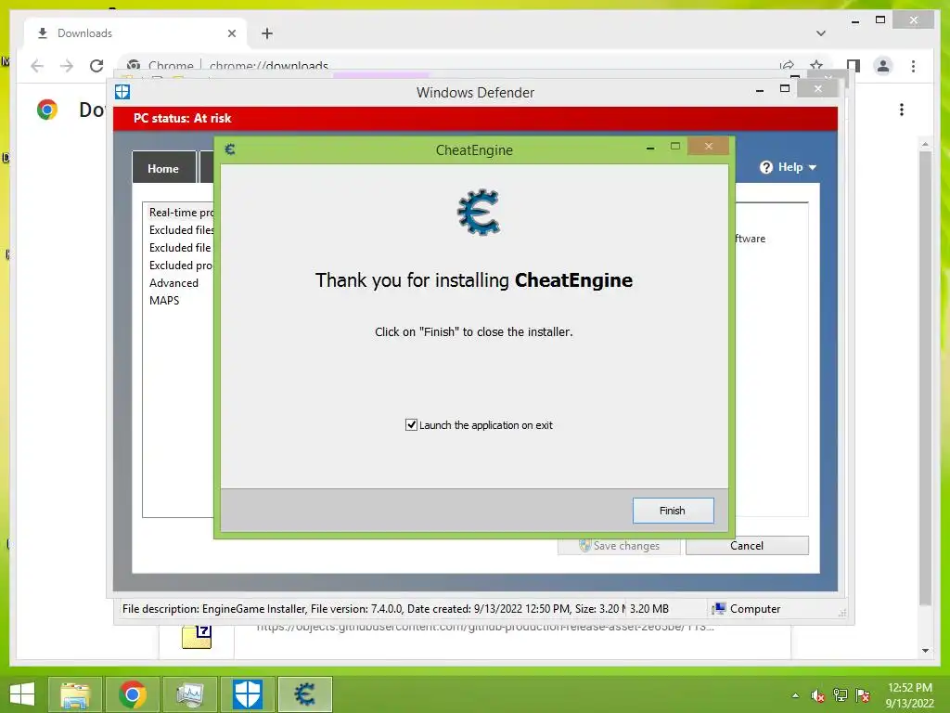Open the Home tab in Windows Defender

(x=163, y=168)
